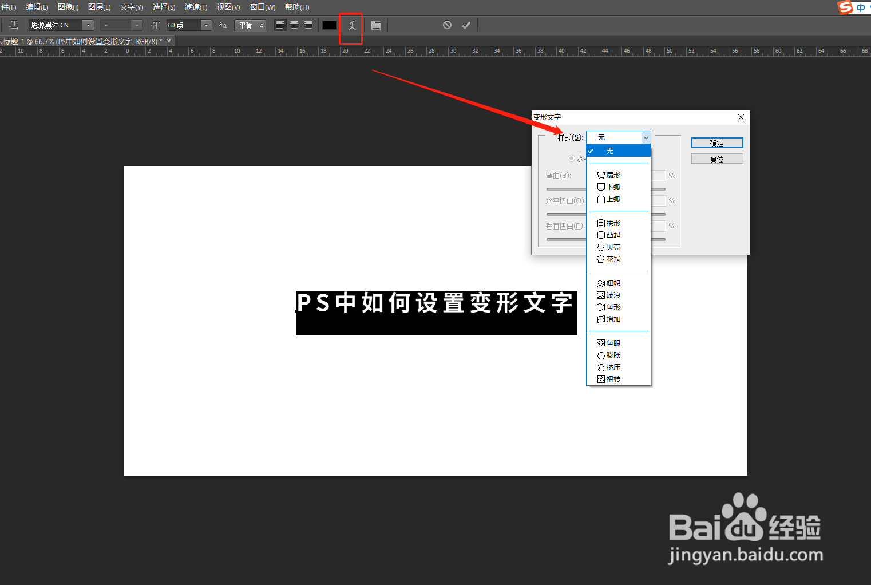Choose 旗帜 warp style
The width and height of the screenshot is (871, 585).
(619, 283)
